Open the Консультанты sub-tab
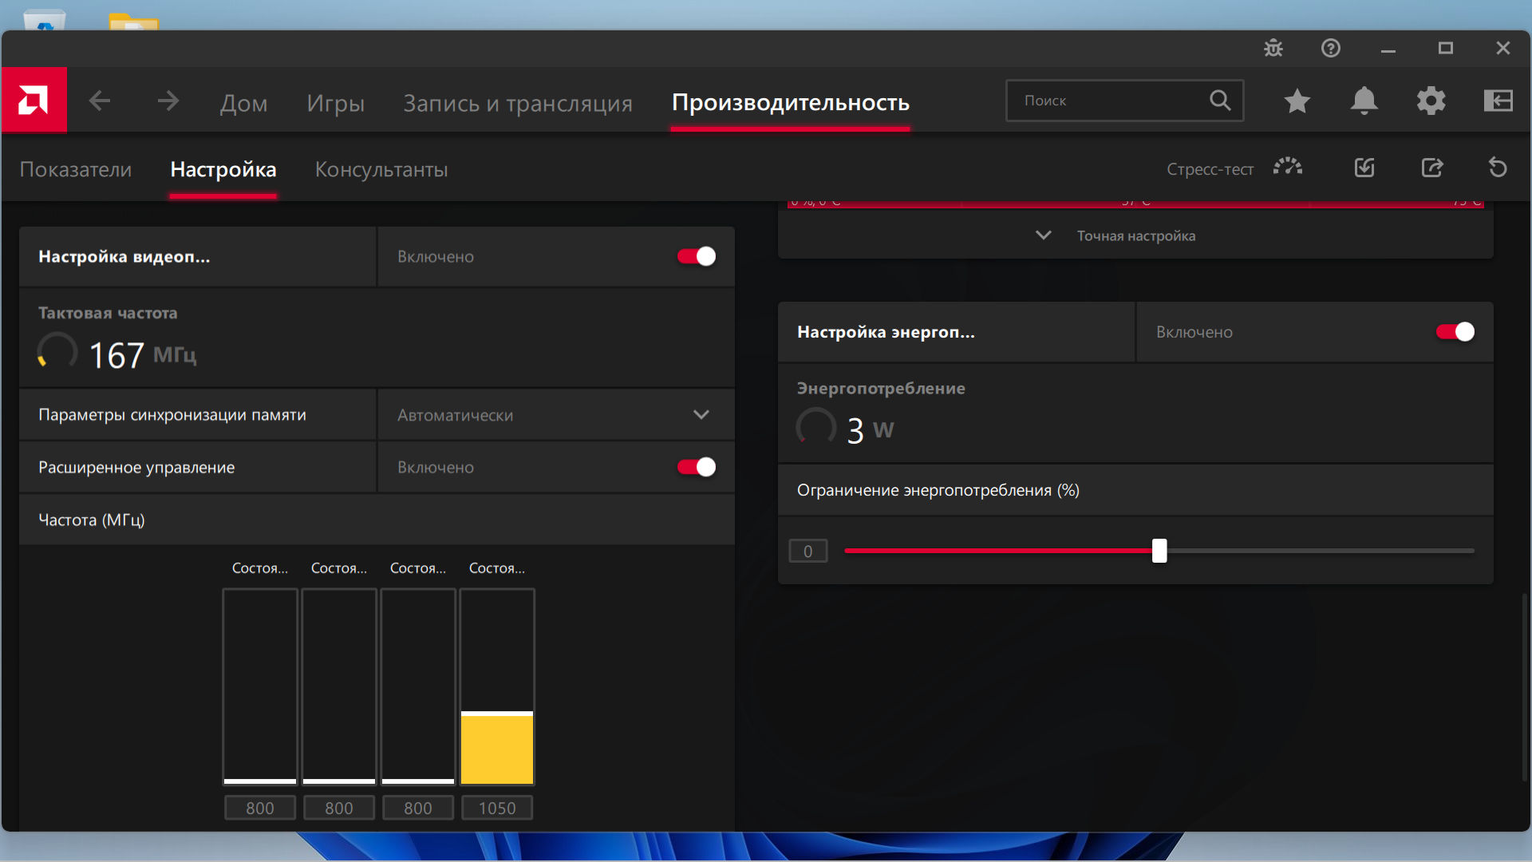The height and width of the screenshot is (862, 1532). coord(381,169)
